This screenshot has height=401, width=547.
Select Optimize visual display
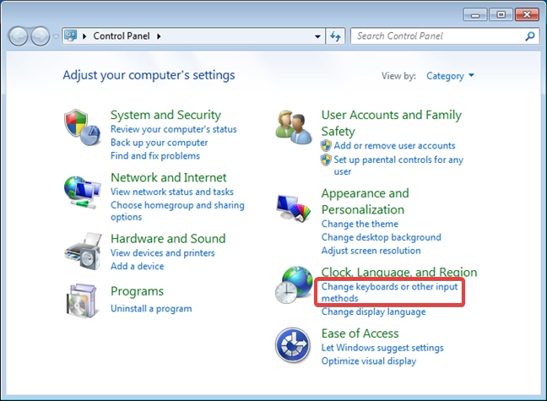[x=369, y=360]
